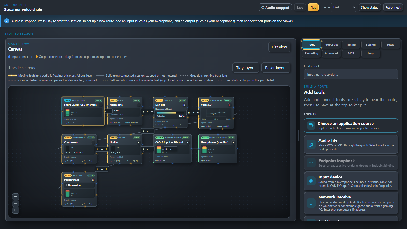
Task: Insert a tool between Denoise and Voice EQ
Action: point(198,112)
